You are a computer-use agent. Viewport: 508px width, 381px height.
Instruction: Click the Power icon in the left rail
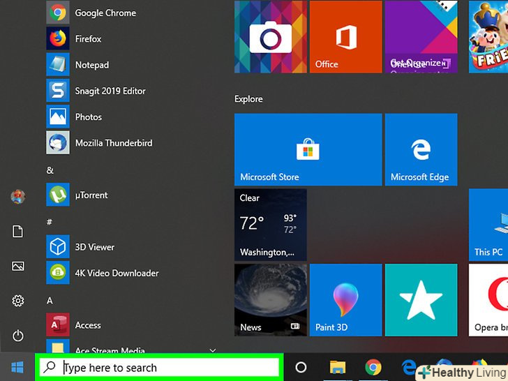point(18,336)
